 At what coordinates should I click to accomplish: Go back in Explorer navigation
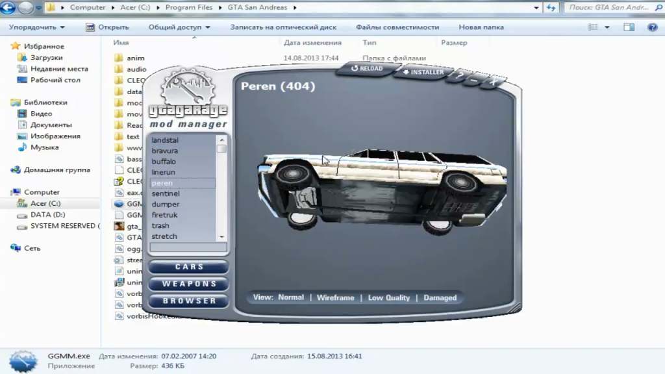pyautogui.click(x=7, y=7)
